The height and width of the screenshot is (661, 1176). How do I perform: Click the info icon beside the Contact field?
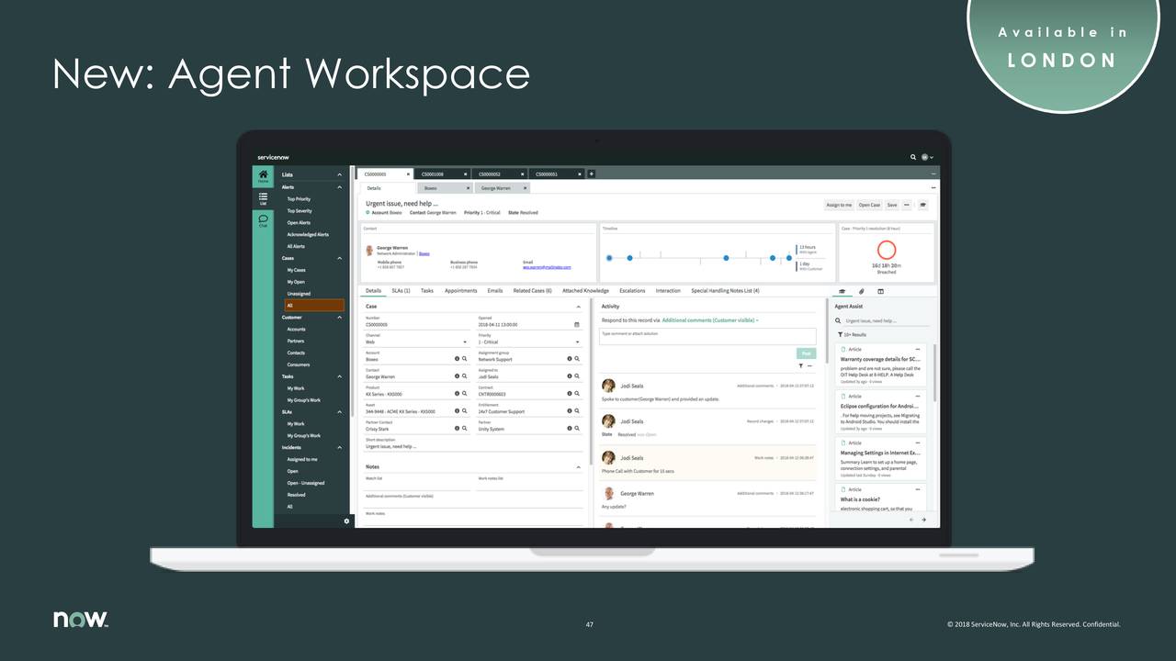tap(457, 375)
